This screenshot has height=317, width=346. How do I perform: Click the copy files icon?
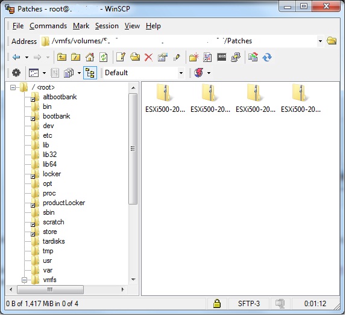pyautogui.click(x=69, y=73)
